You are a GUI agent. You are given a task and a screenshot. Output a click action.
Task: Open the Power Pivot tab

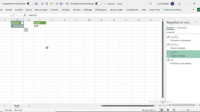click(154, 10)
